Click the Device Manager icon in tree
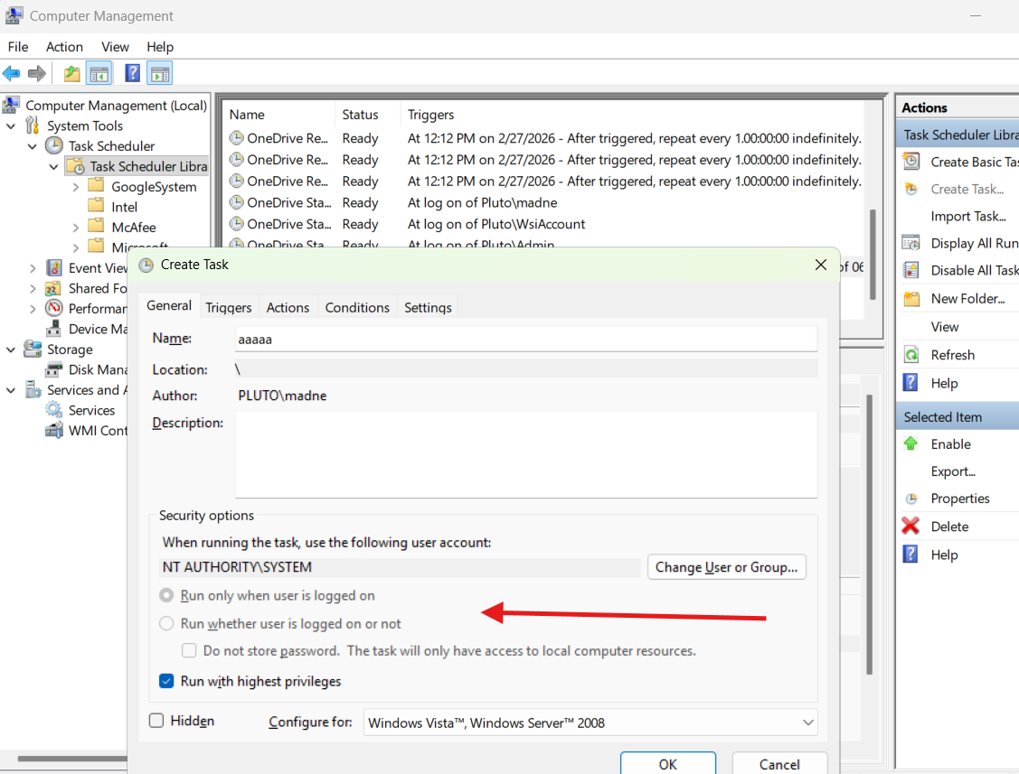The image size is (1019, 774). tap(54, 329)
